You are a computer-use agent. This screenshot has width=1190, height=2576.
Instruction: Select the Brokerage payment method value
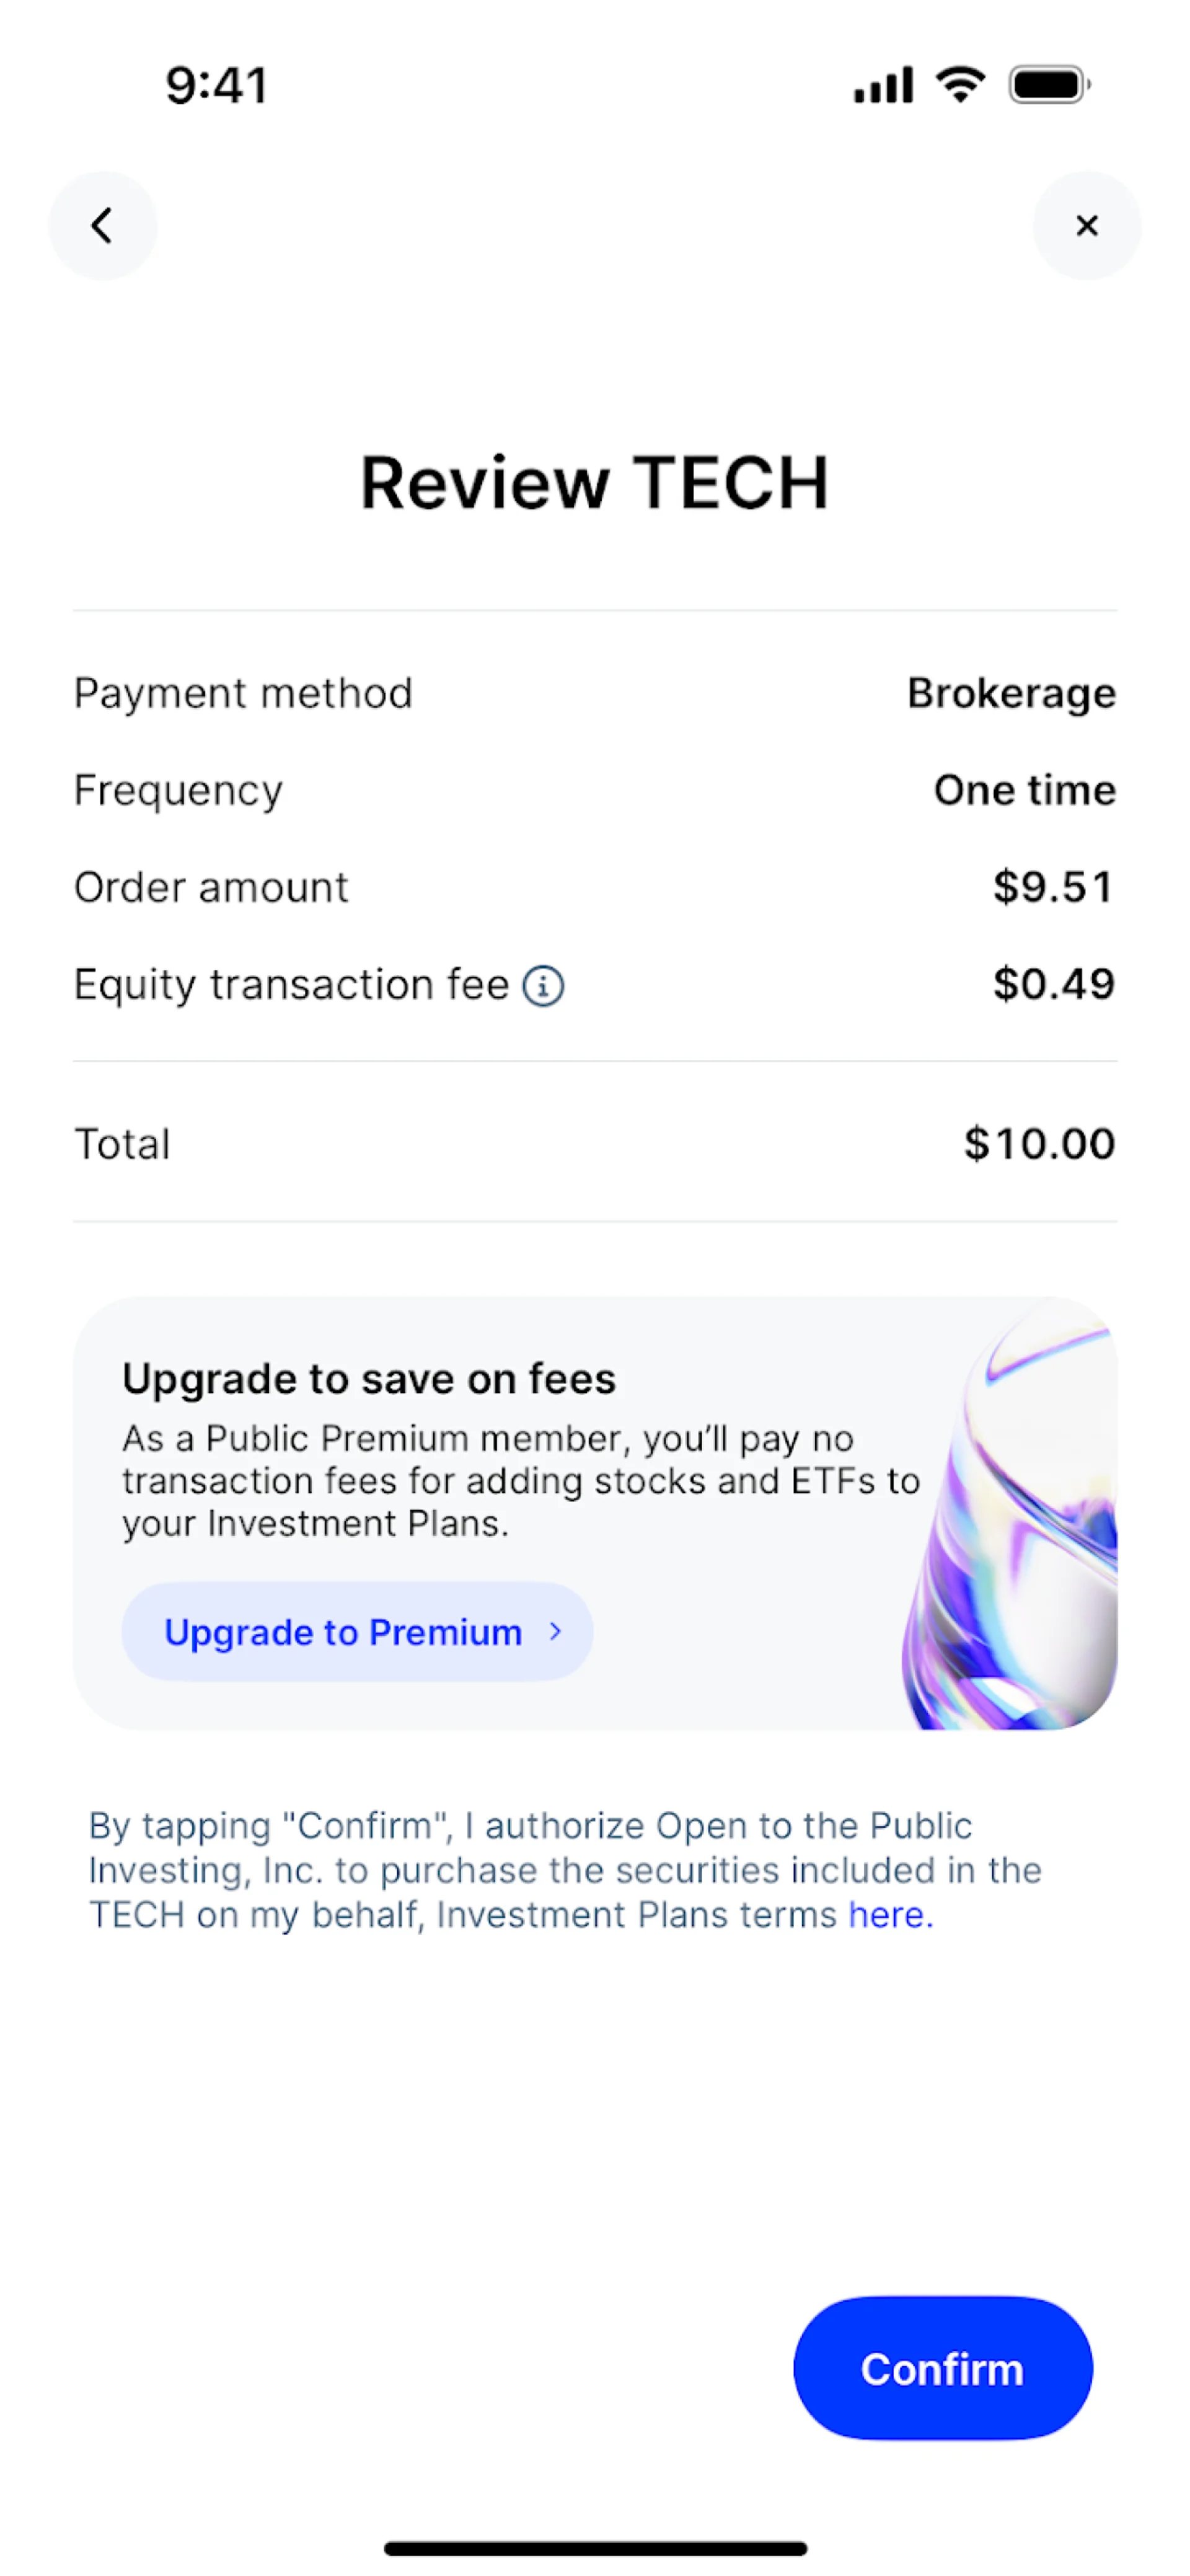(1010, 693)
